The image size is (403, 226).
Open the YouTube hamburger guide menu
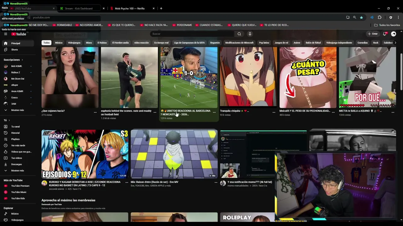point(5,34)
